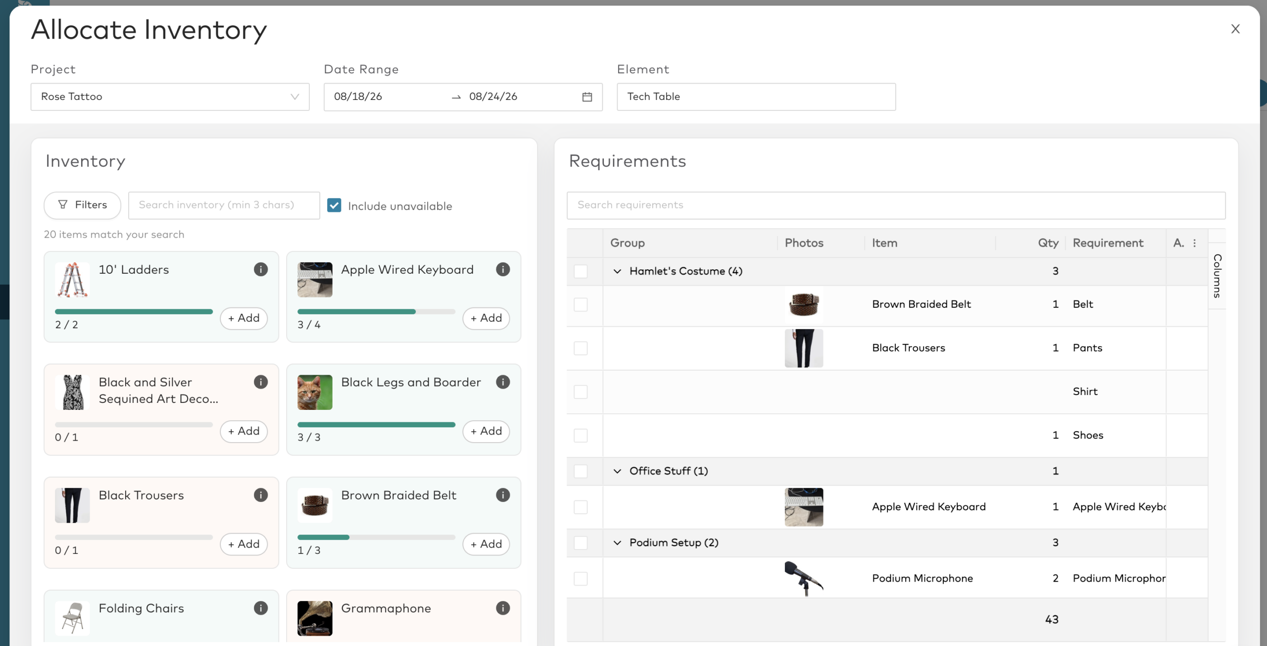The height and width of the screenshot is (646, 1267).
Task: Open the inventory Filters button
Action: tap(82, 205)
